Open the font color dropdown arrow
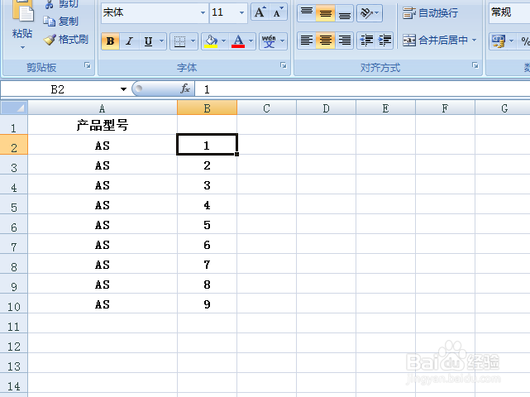 pos(251,41)
